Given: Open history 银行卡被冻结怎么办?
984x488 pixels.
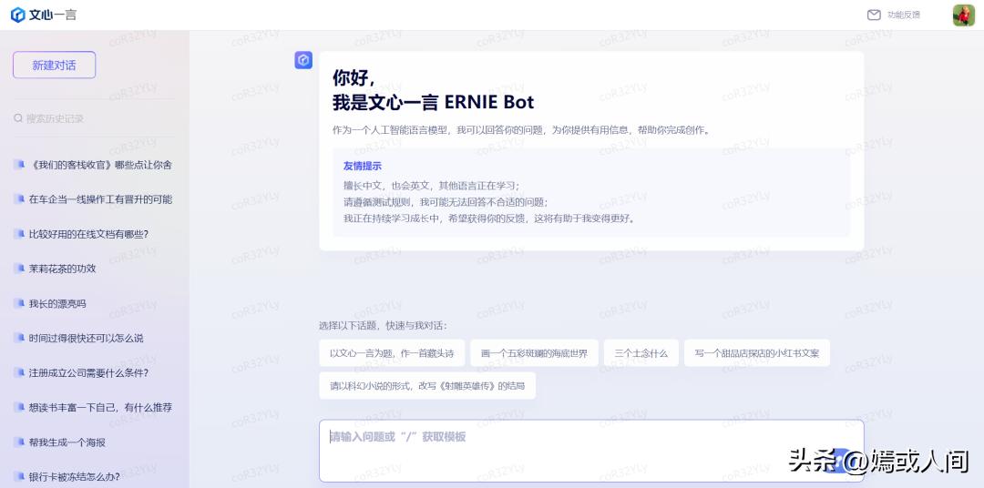Looking at the screenshot, I should tap(74, 477).
